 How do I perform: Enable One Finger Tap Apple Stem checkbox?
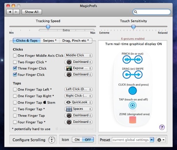tap(15, 102)
